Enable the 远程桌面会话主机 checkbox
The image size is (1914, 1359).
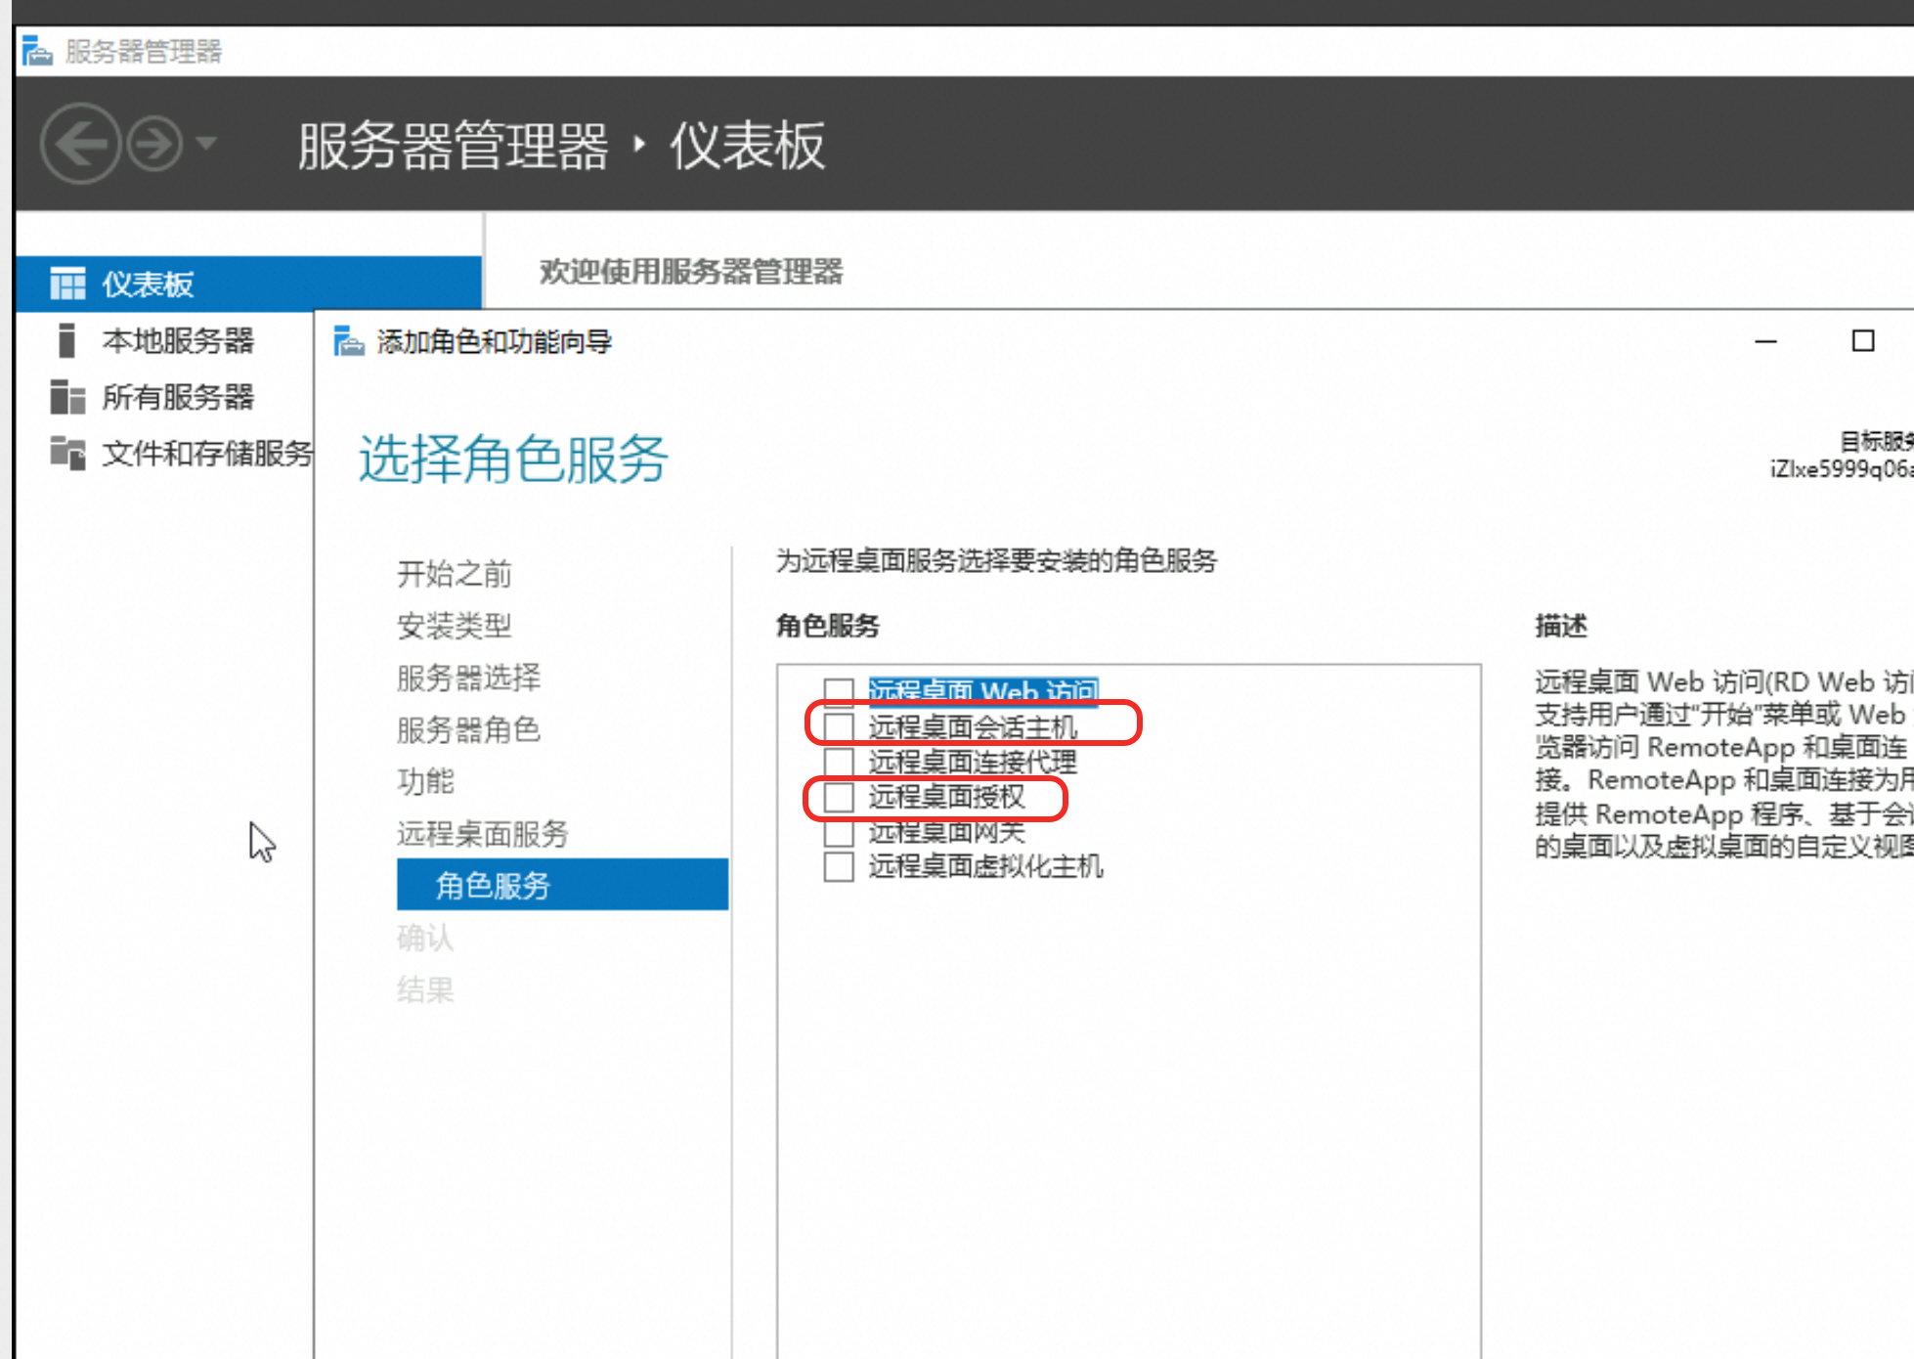[x=839, y=726]
